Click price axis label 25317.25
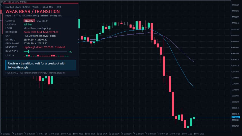Viewport: 242px width, 136px height. pos(236,126)
